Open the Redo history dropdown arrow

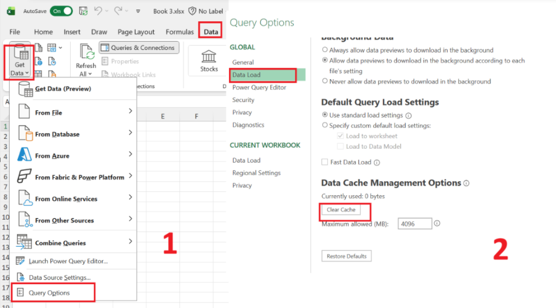(127, 11)
